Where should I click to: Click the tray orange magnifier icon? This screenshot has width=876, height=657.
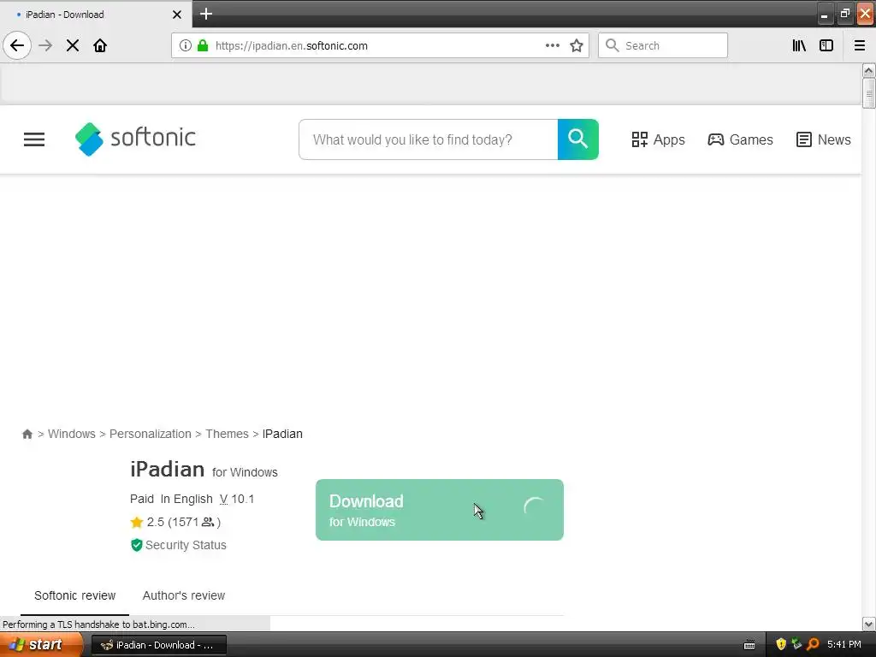(x=813, y=644)
